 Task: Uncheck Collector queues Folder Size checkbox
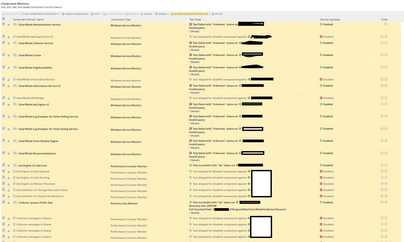coord(3,202)
